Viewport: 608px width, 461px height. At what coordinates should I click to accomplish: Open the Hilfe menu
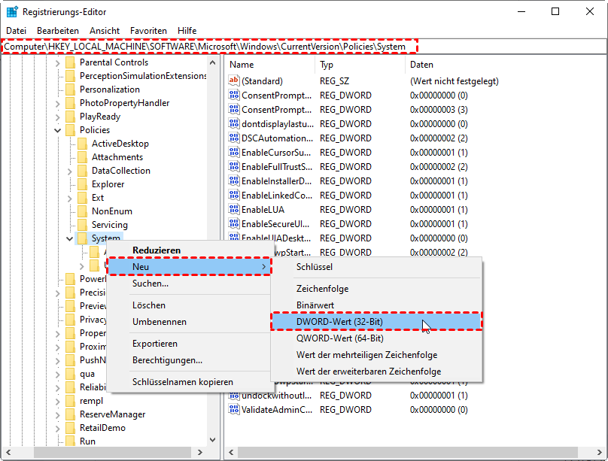(187, 31)
